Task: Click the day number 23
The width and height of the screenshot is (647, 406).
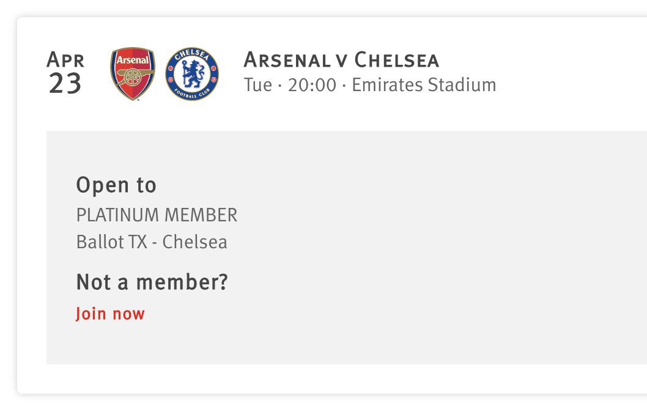Action: pyautogui.click(x=65, y=83)
